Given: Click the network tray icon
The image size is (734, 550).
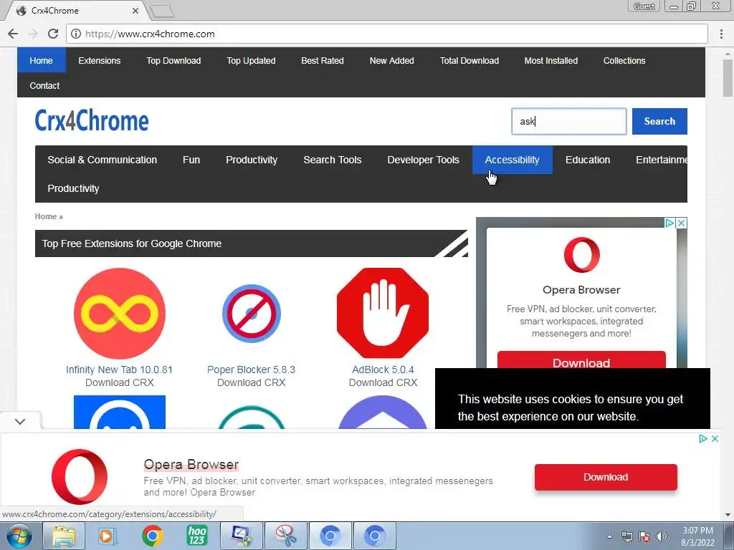Looking at the screenshot, I should (x=626, y=536).
